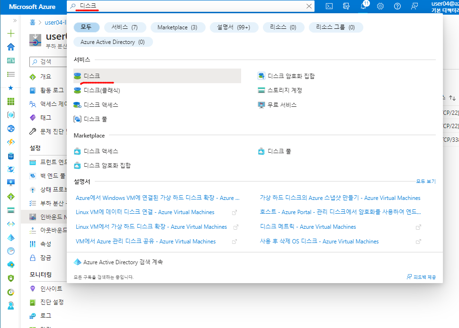Open the Help question mark icon

(397, 6)
